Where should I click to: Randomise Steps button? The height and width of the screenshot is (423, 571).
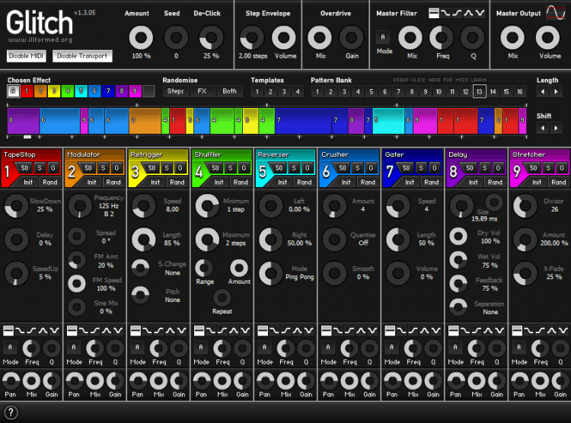click(176, 91)
